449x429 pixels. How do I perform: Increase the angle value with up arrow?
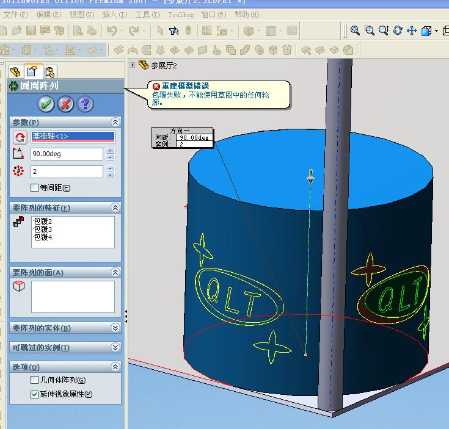(110, 151)
